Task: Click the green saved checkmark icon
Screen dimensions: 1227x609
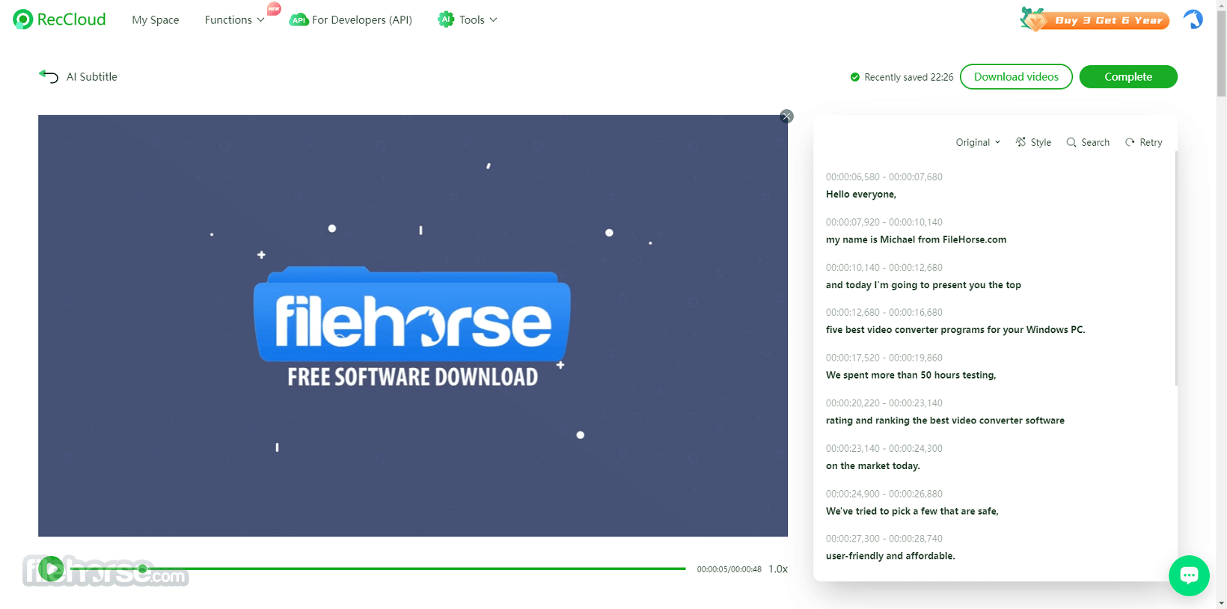Action: [855, 77]
